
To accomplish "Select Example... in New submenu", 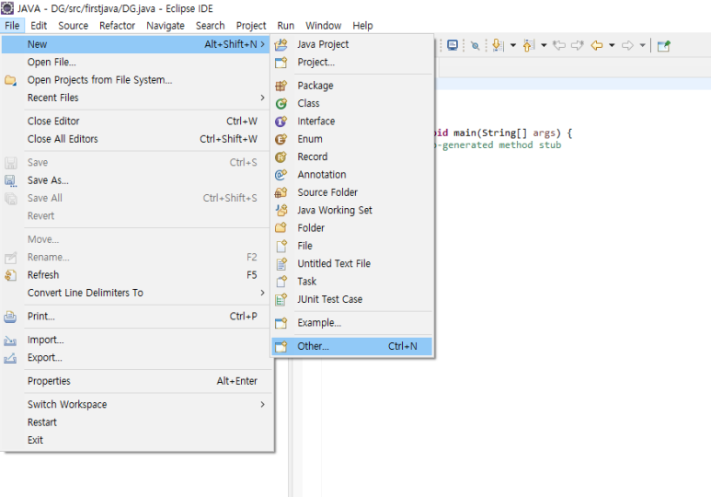I will click(x=352, y=323).
